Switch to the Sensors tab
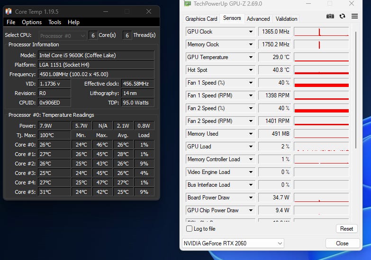 point(232,18)
